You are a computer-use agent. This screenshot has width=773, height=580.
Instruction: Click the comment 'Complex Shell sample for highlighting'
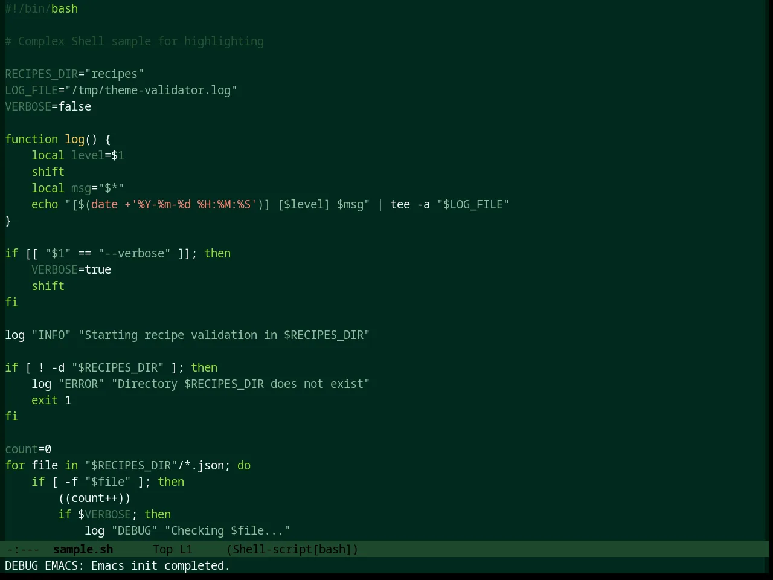[x=141, y=41]
